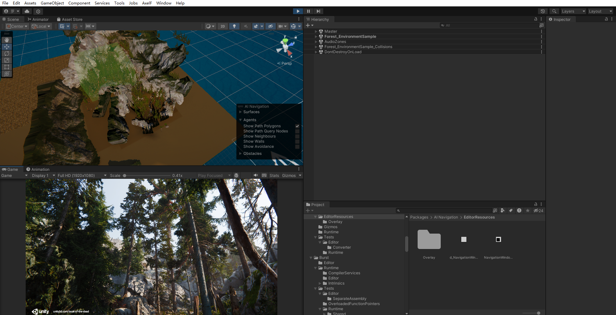Expand the Master object in Hierarchy

316,31
